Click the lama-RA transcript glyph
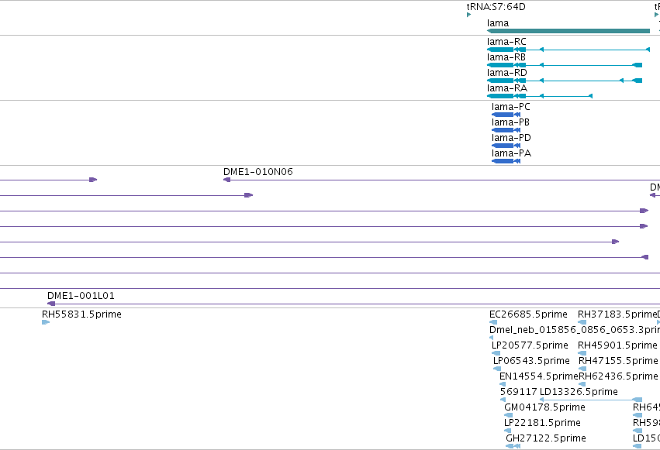Image resolution: width=660 pixels, height=450 pixels. pos(540,96)
